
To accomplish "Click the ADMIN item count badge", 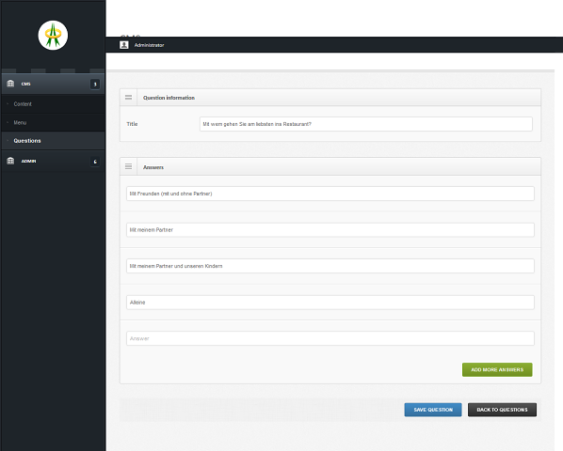I will click(95, 162).
